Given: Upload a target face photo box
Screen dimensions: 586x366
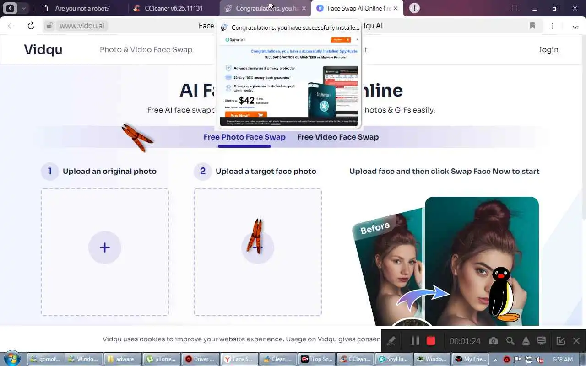Looking at the screenshot, I should point(258,252).
